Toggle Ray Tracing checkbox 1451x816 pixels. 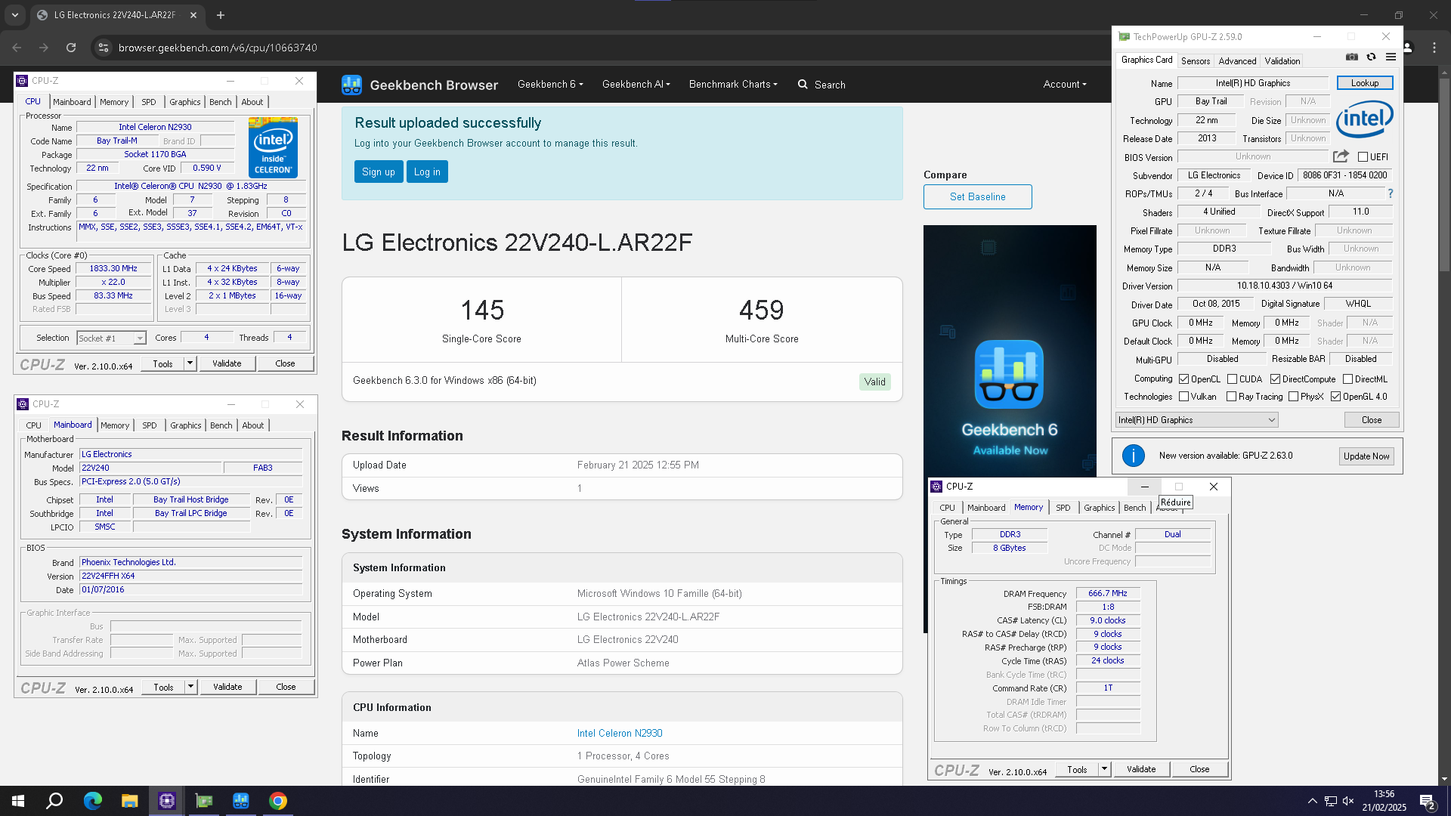(1231, 397)
